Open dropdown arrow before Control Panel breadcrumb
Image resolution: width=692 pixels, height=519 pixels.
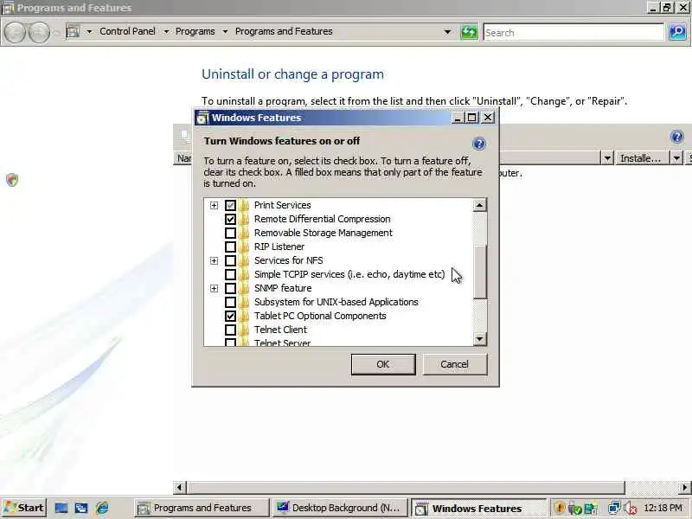(89, 31)
